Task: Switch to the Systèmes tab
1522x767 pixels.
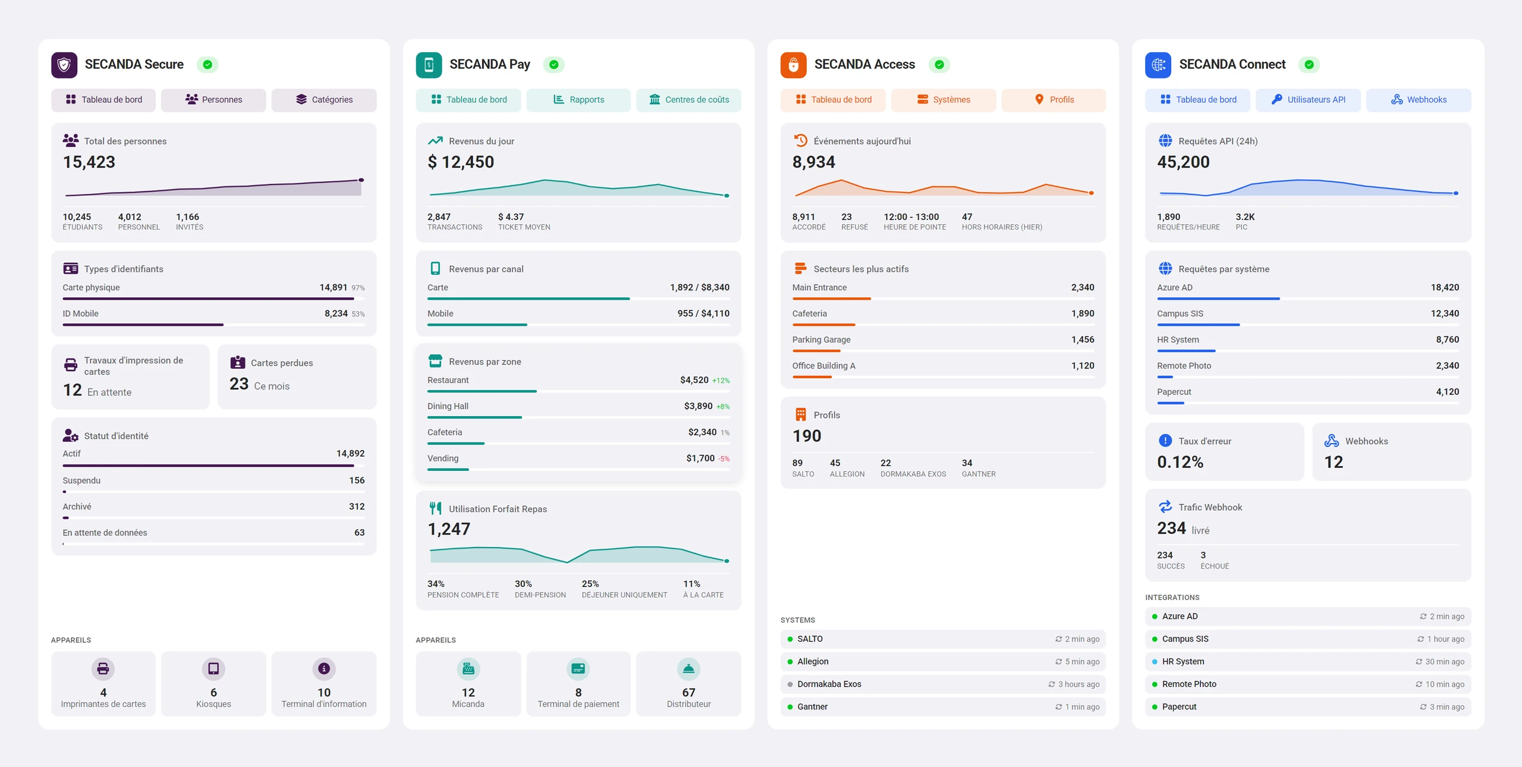Action: coord(944,100)
